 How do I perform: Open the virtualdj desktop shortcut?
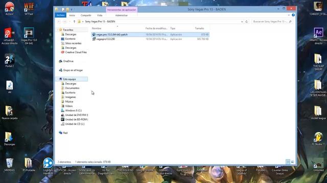point(9,36)
